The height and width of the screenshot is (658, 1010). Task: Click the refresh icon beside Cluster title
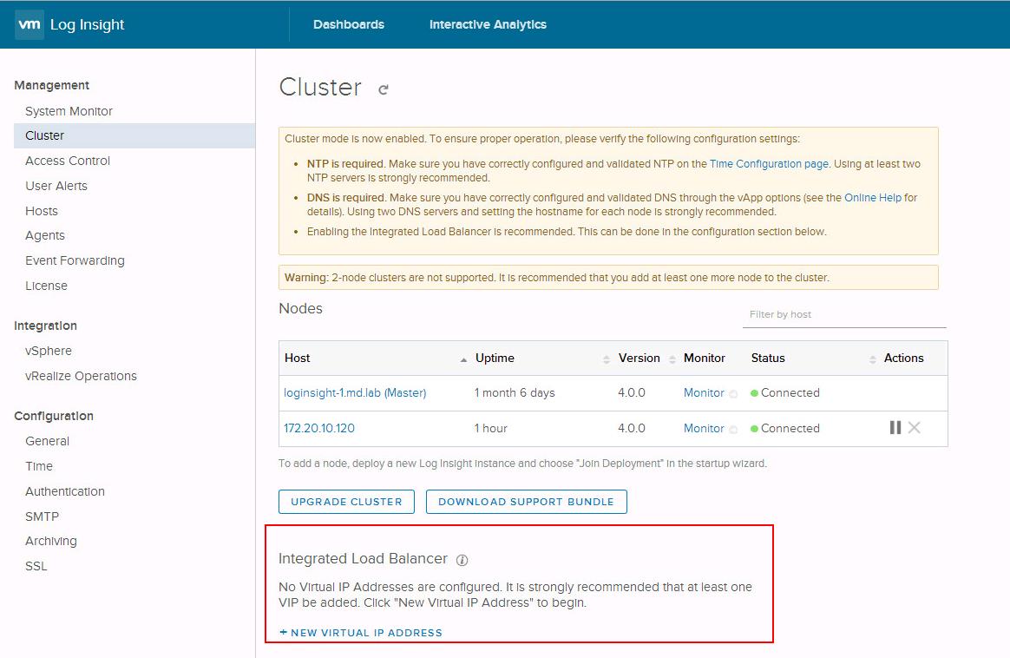tap(384, 89)
